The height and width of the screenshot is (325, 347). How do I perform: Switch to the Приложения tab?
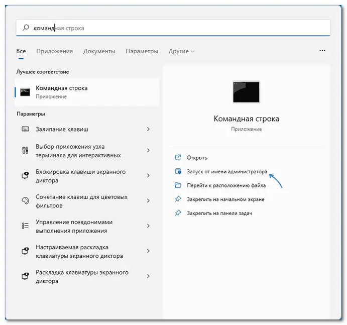coord(54,51)
